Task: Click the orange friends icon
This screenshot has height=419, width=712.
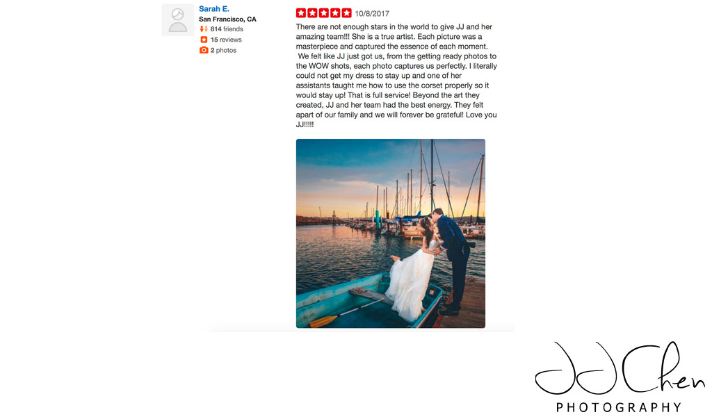Action: [x=204, y=29]
